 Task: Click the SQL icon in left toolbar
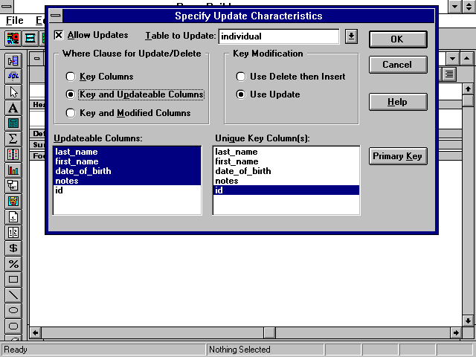click(x=13, y=76)
